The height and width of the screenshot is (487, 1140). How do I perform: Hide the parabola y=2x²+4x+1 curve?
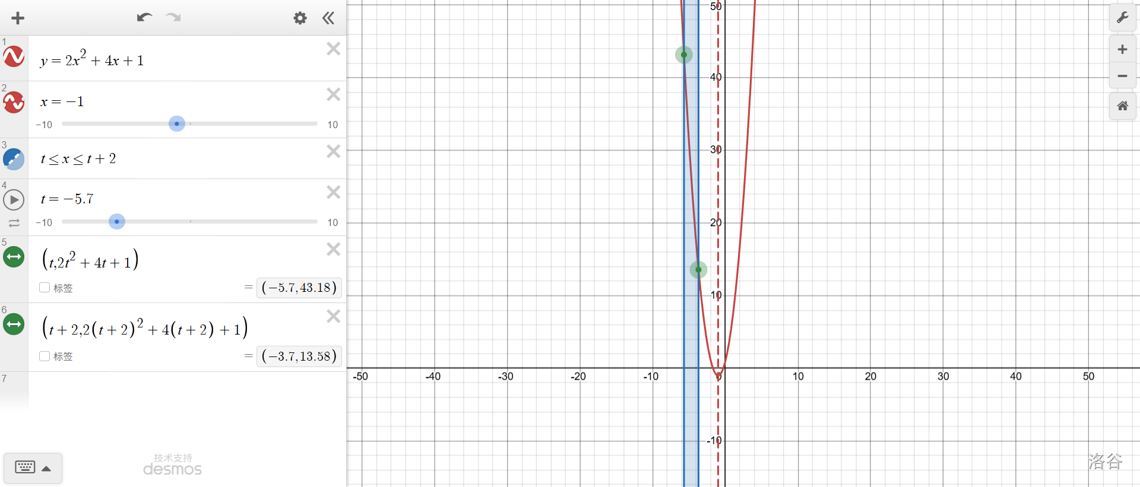[x=14, y=57]
